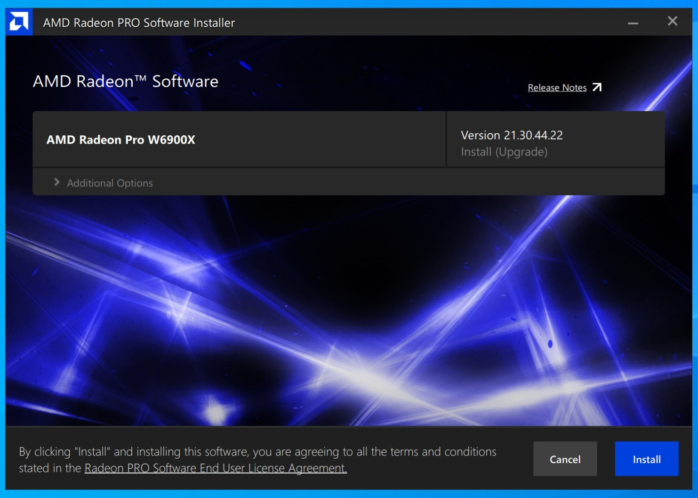Open the Release Notes
This screenshot has height=498, width=698.
[557, 87]
